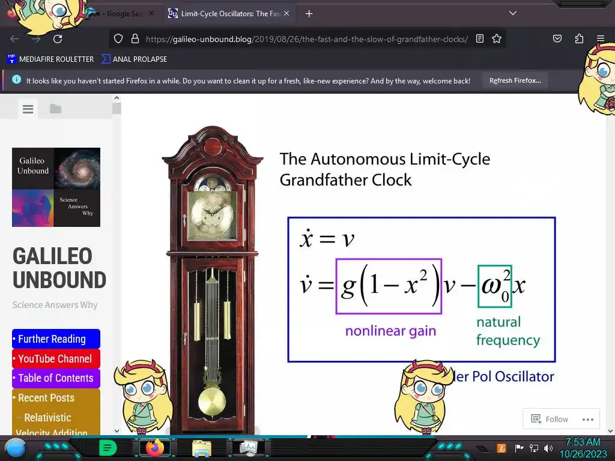Open the Table of Contents item

point(56,378)
